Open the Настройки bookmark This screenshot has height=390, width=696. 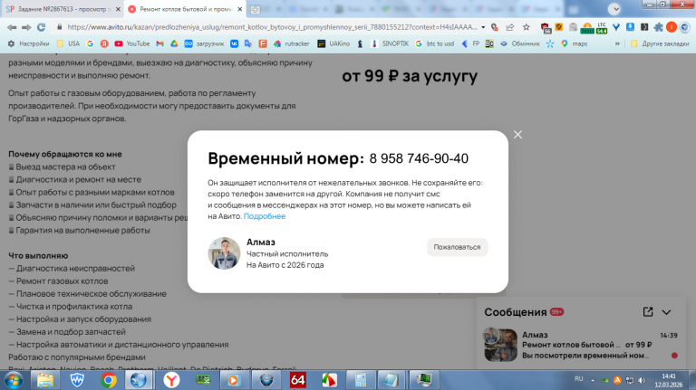[28, 43]
